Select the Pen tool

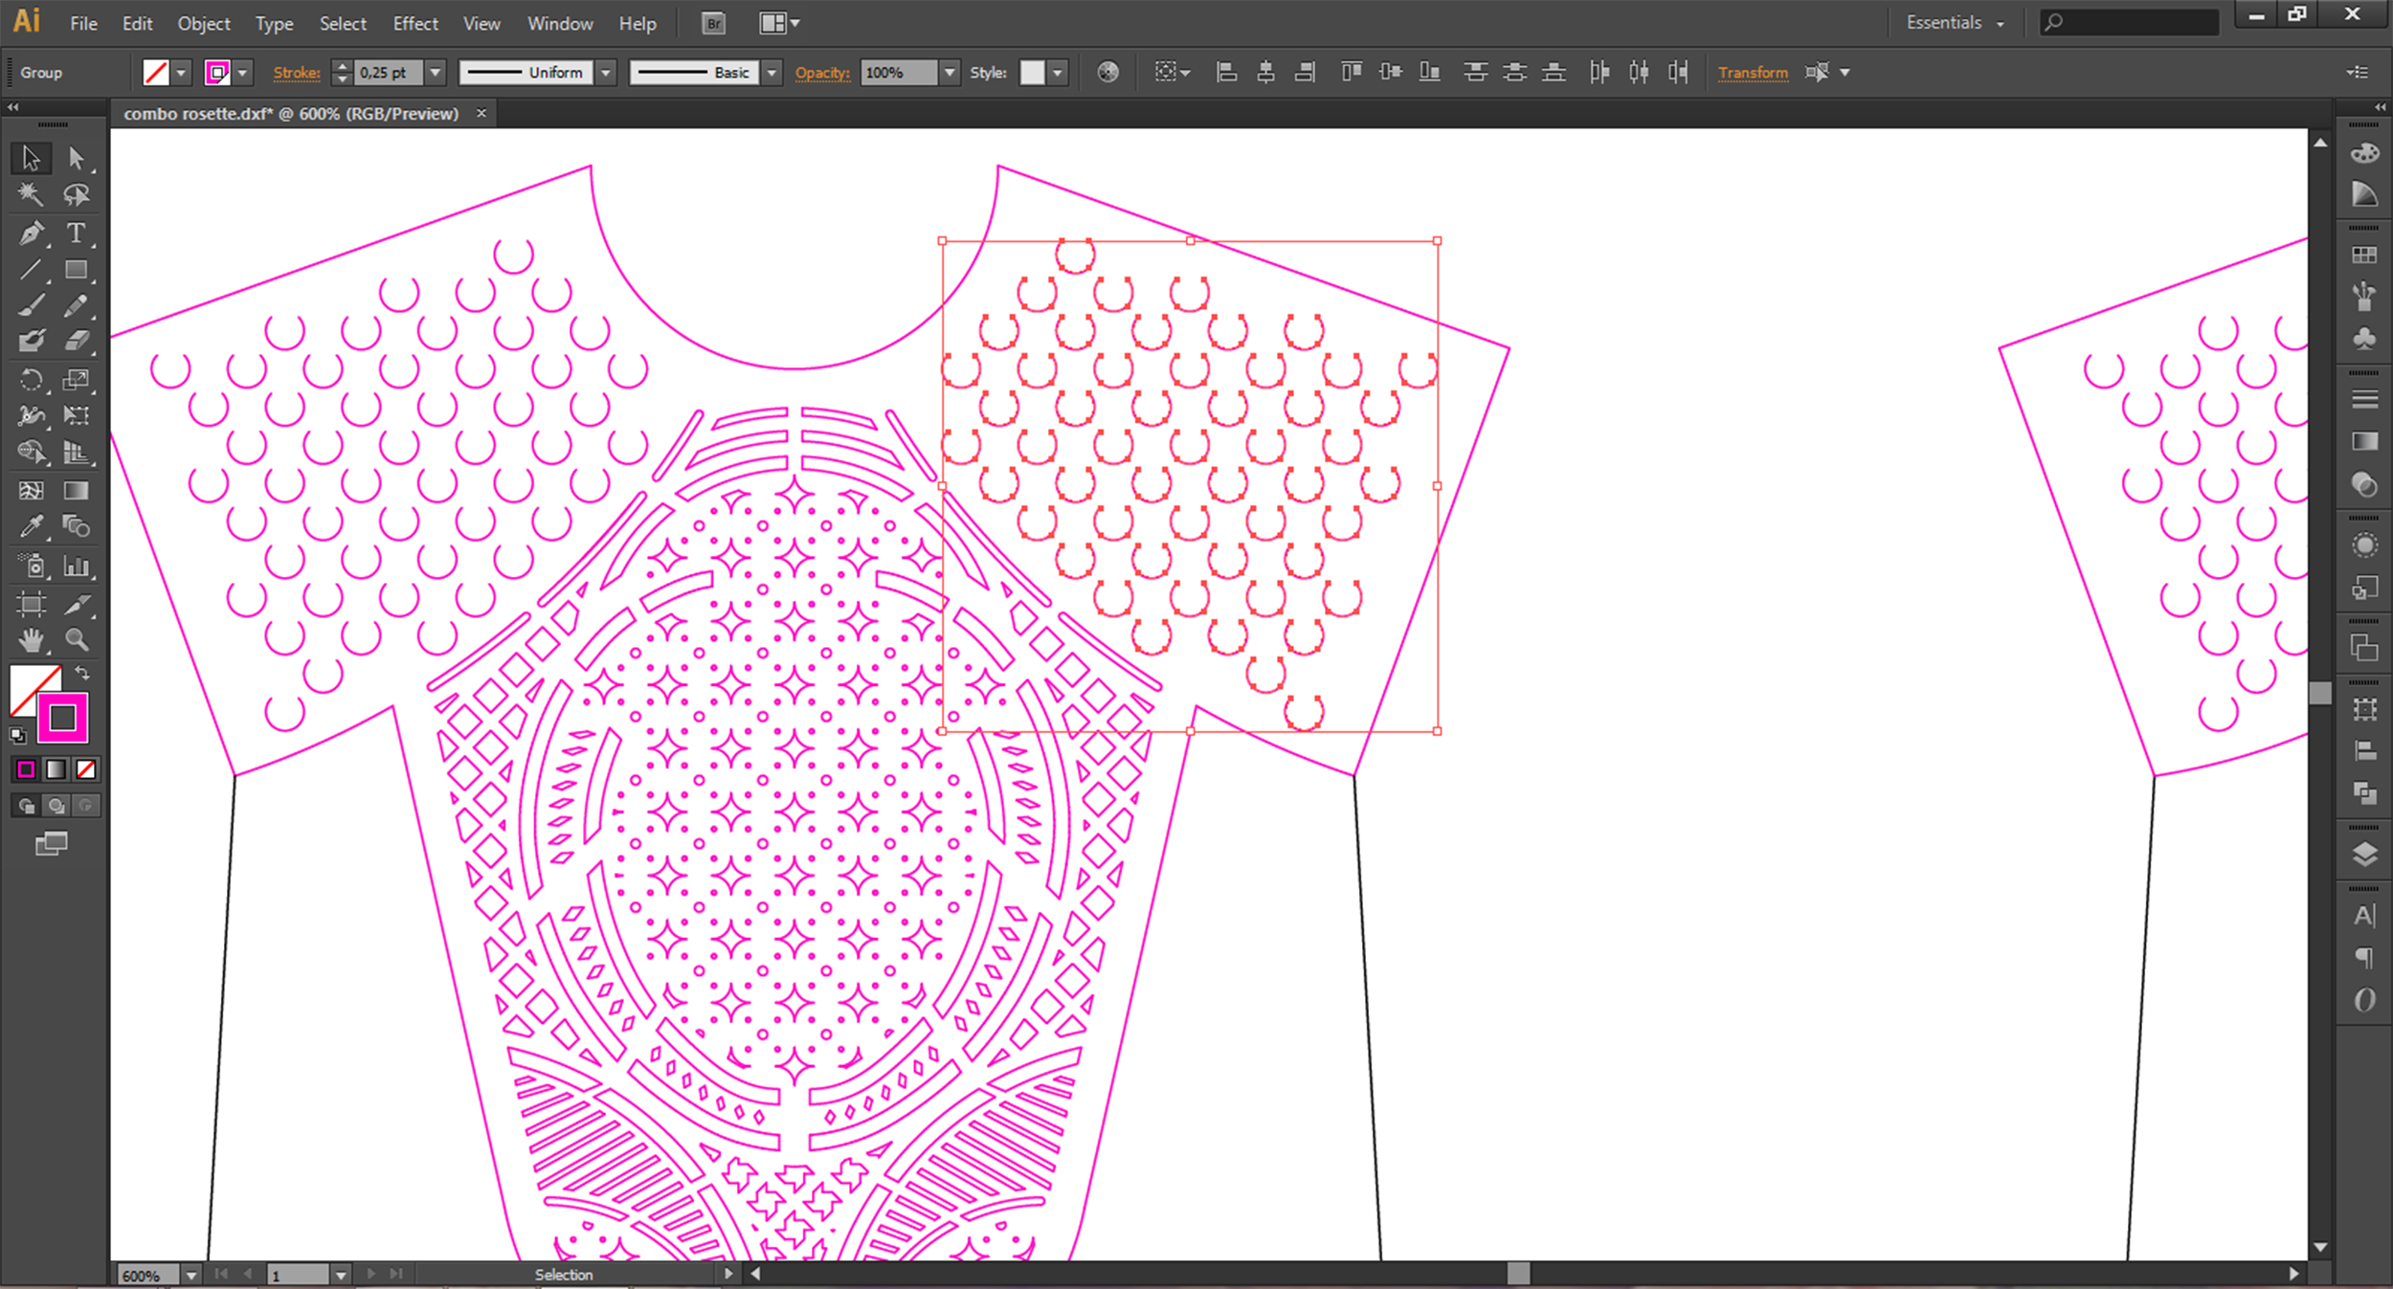click(31, 233)
